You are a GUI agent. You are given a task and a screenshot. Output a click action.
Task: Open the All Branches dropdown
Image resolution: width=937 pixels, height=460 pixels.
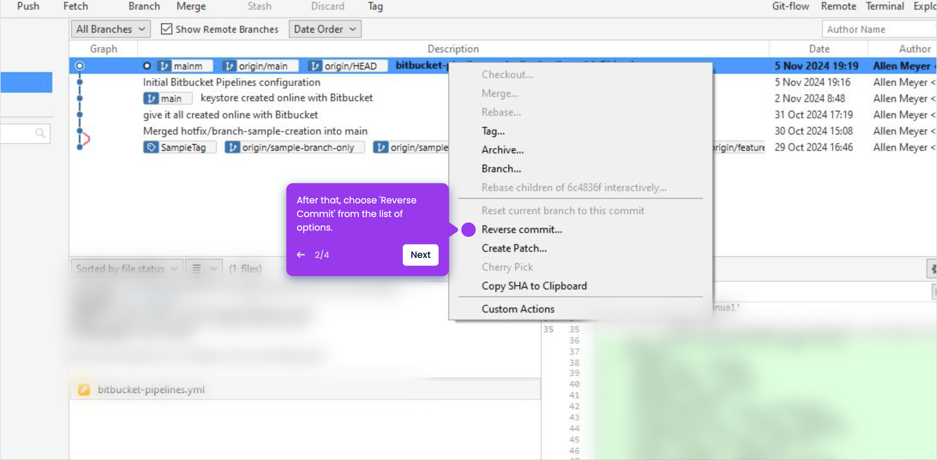tap(111, 29)
